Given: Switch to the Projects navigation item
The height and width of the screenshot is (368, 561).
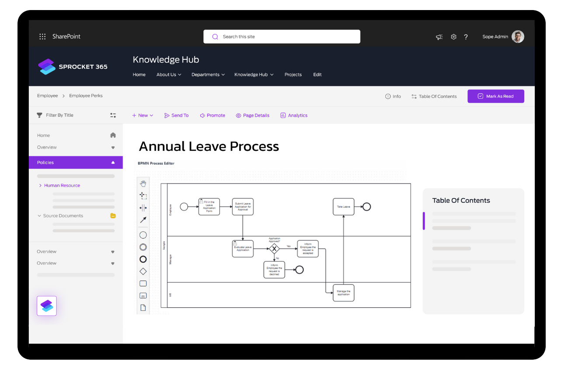Looking at the screenshot, I should [293, 74].
